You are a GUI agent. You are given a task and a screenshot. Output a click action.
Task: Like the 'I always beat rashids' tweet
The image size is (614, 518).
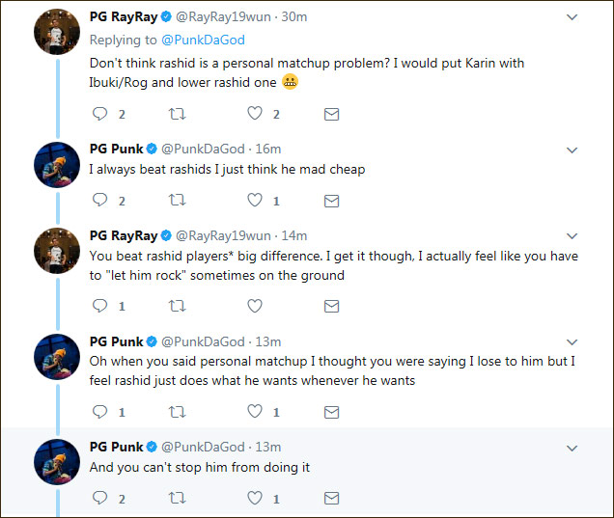click(255, 201)
